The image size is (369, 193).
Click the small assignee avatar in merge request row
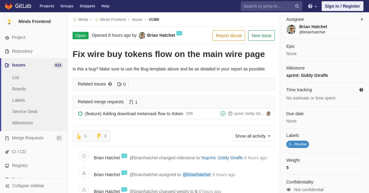[x=268, y=114]
